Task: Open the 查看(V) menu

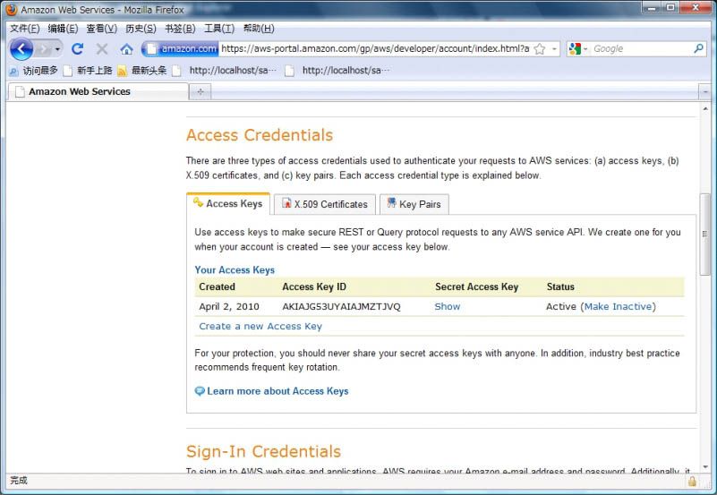Action: 101,29
